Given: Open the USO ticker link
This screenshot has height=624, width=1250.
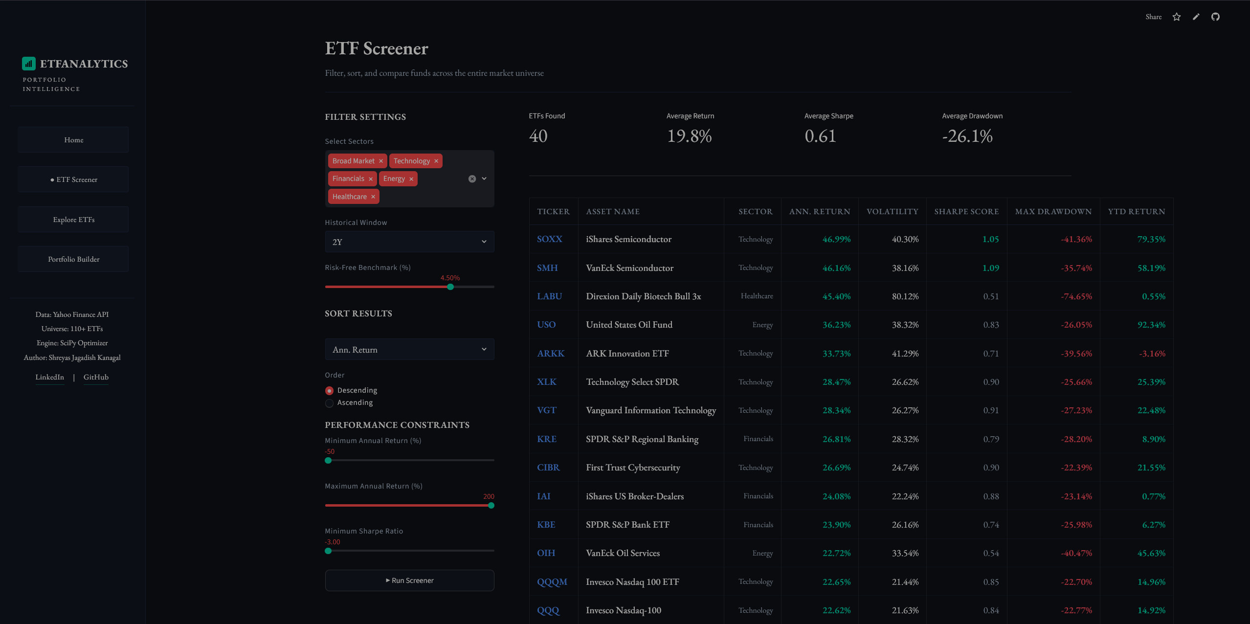Looking at the screenshot, I should [546, 325].
